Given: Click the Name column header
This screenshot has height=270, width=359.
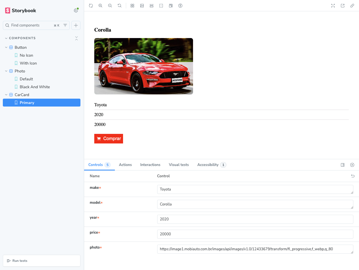Looking at the screenshot, I should click(95, 176).
